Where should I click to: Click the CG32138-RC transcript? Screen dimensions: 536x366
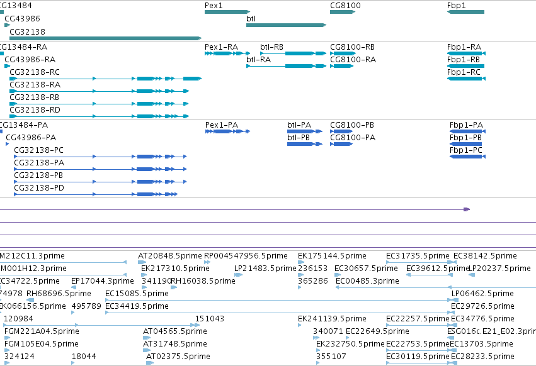[106, 79]
